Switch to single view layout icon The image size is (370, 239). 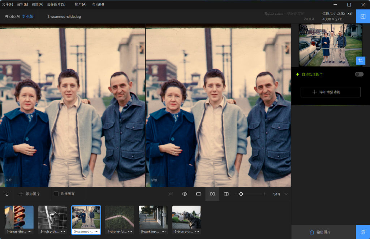click(198, 194)
